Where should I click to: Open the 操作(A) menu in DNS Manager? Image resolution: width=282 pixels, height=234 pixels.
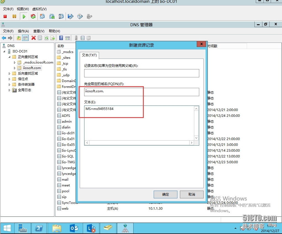pos(23,31)
